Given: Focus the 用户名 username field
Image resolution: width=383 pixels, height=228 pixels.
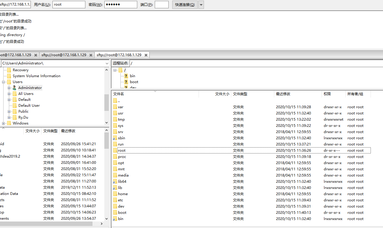Looking at the screenshot, I should pyautogui.click(x=69, y=4).
